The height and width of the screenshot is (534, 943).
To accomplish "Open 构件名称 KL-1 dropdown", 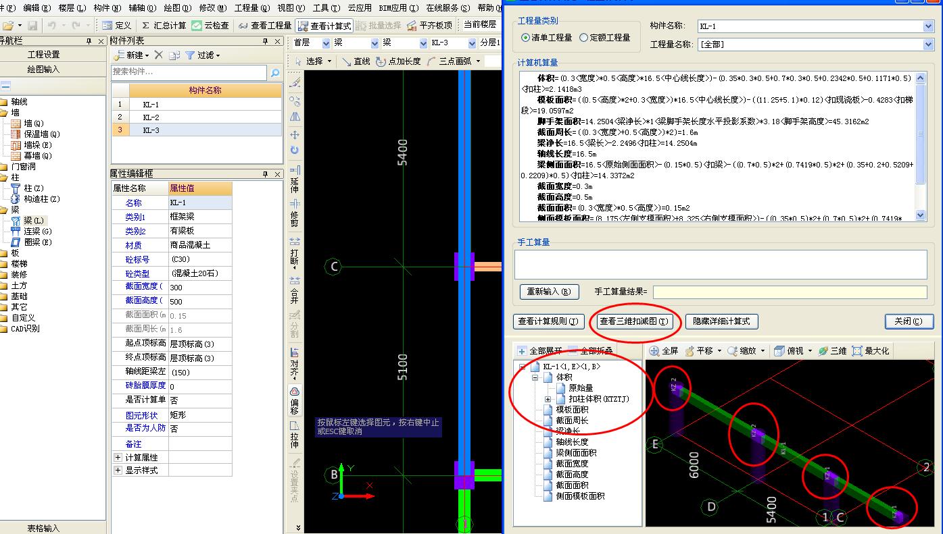I will 928,26.
